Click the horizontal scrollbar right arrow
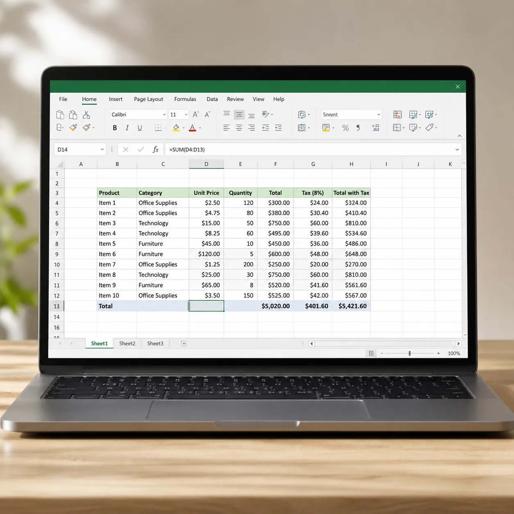 pos(459,343)
